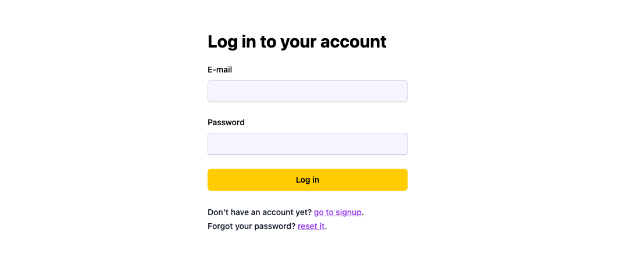Reset your password using reset it

tap(311, 226)
